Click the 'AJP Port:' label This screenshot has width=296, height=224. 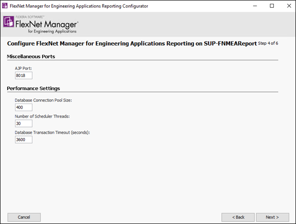pos(23,69)
